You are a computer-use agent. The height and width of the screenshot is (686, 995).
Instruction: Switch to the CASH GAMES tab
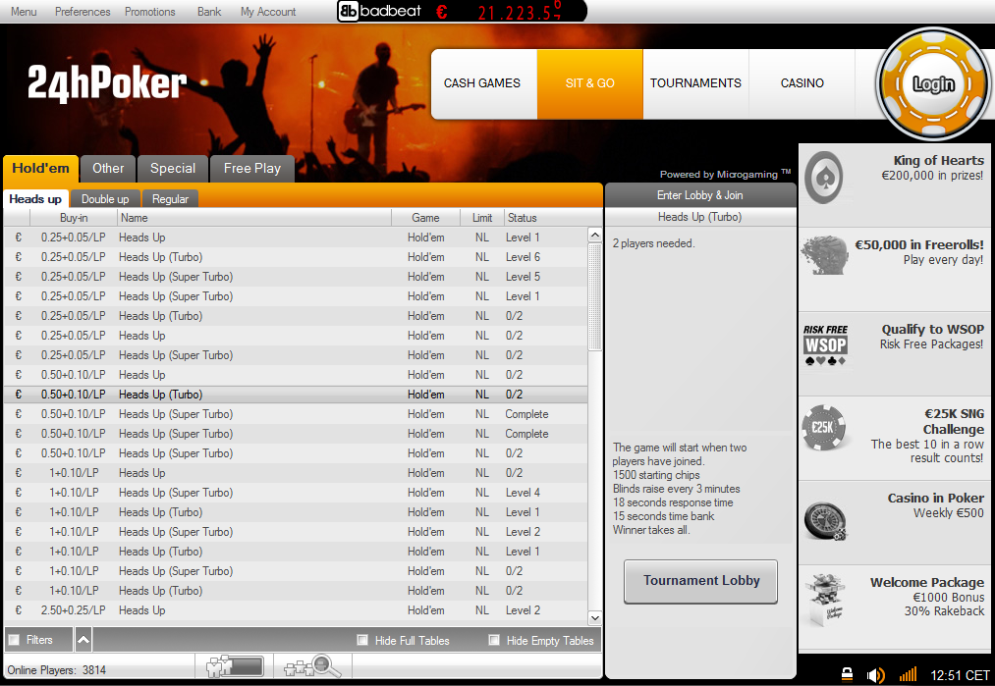(483, 83)
